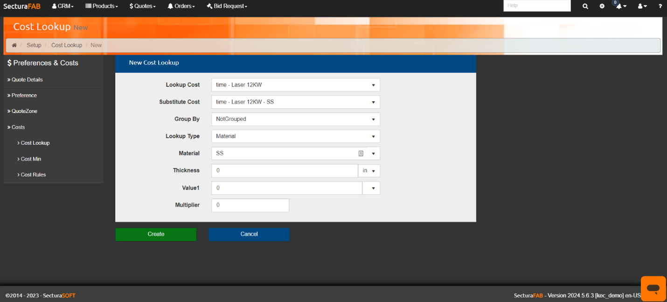Click the blue Cancel button
The height and width of the screenshot is (302, 667).
pyautogui.click(x=249, y=234)
